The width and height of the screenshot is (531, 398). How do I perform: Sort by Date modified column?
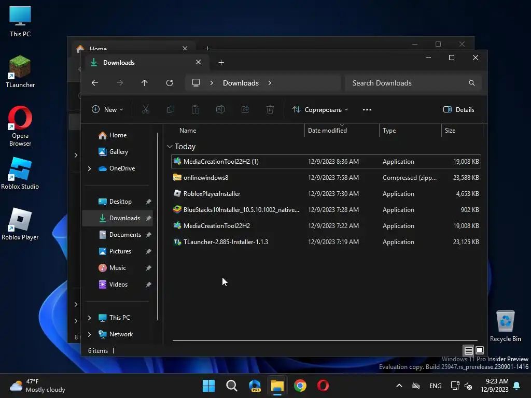327,131
